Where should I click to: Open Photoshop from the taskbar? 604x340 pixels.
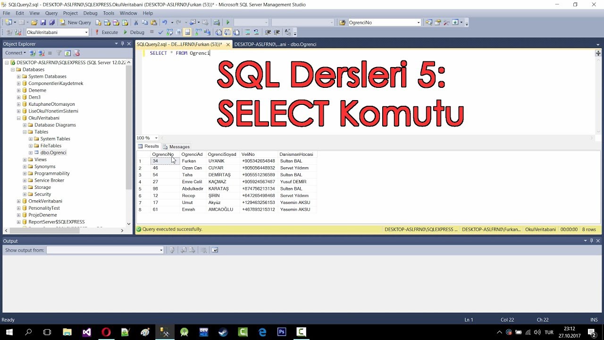(x=282, y=332)
